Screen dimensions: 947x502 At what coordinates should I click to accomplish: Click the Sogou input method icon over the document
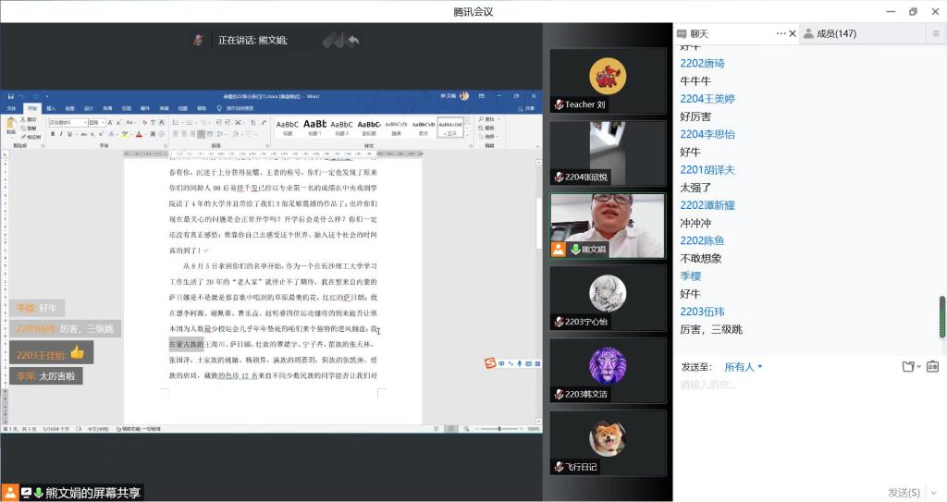pyautogui.click(x=491, y=363)
